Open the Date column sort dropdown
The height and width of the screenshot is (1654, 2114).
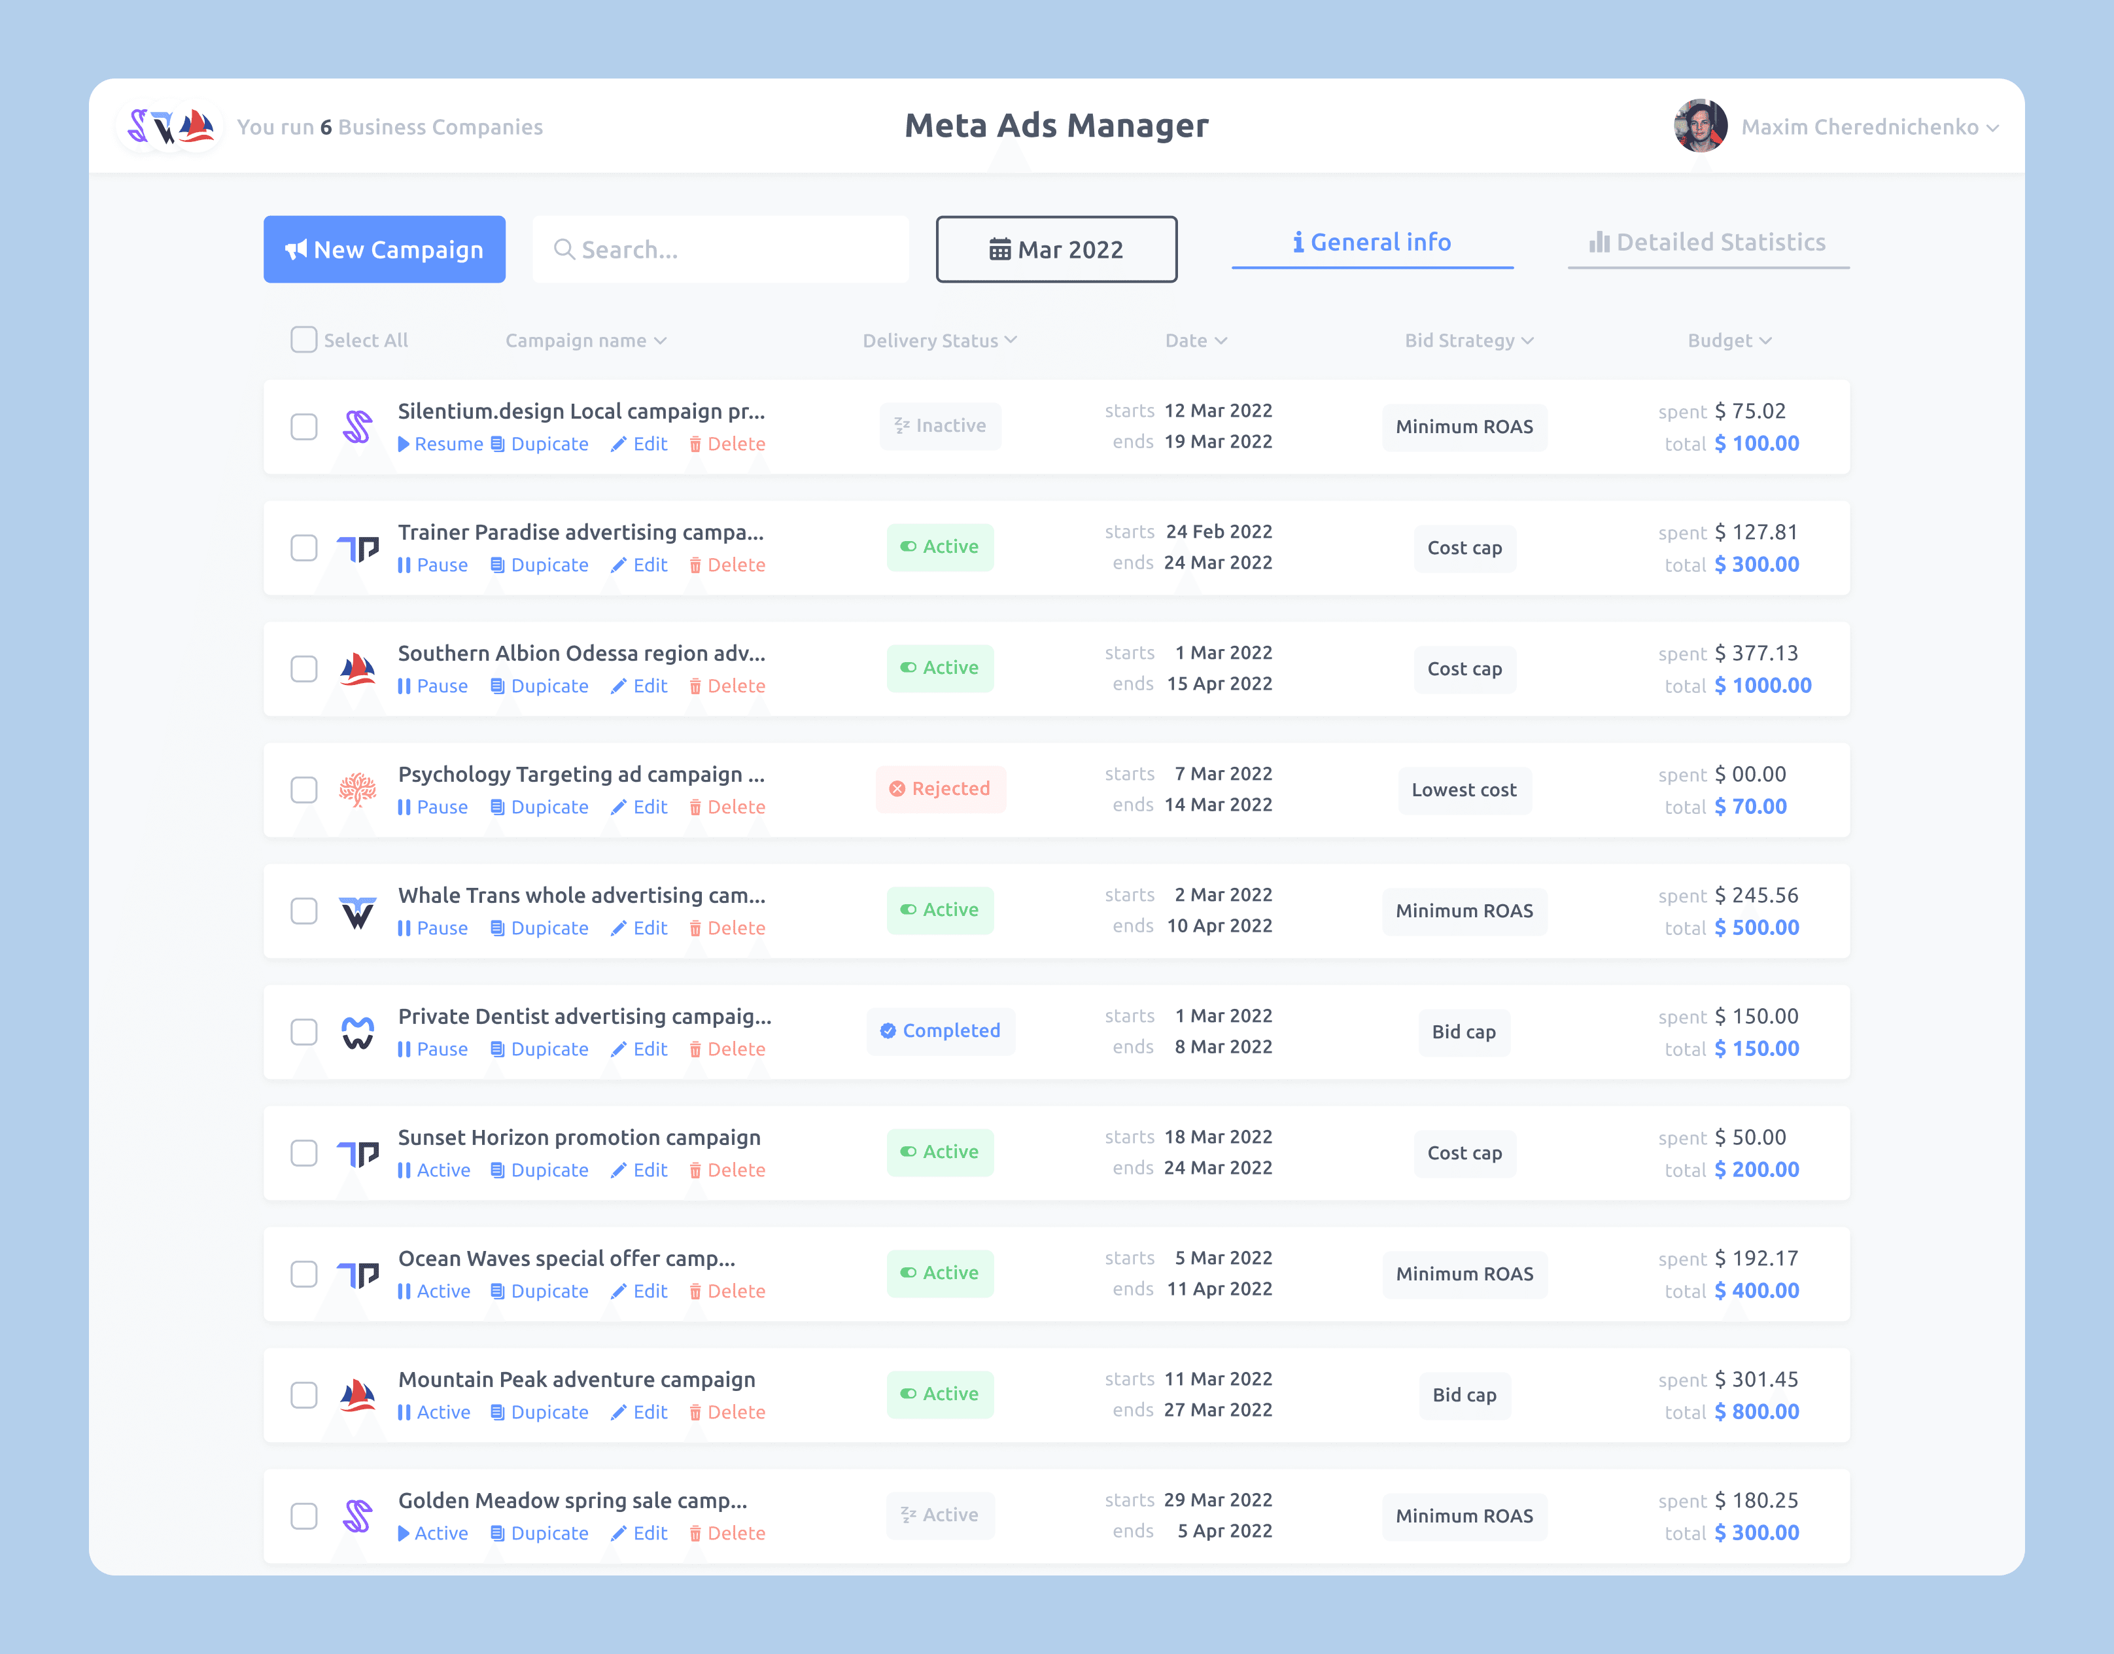tap(1196, 340)
